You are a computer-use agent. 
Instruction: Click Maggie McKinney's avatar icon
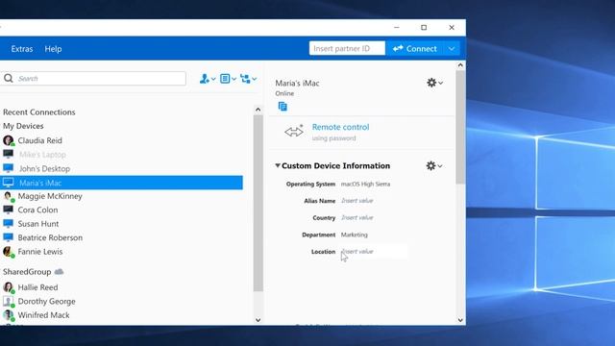(x=9, y=196)
